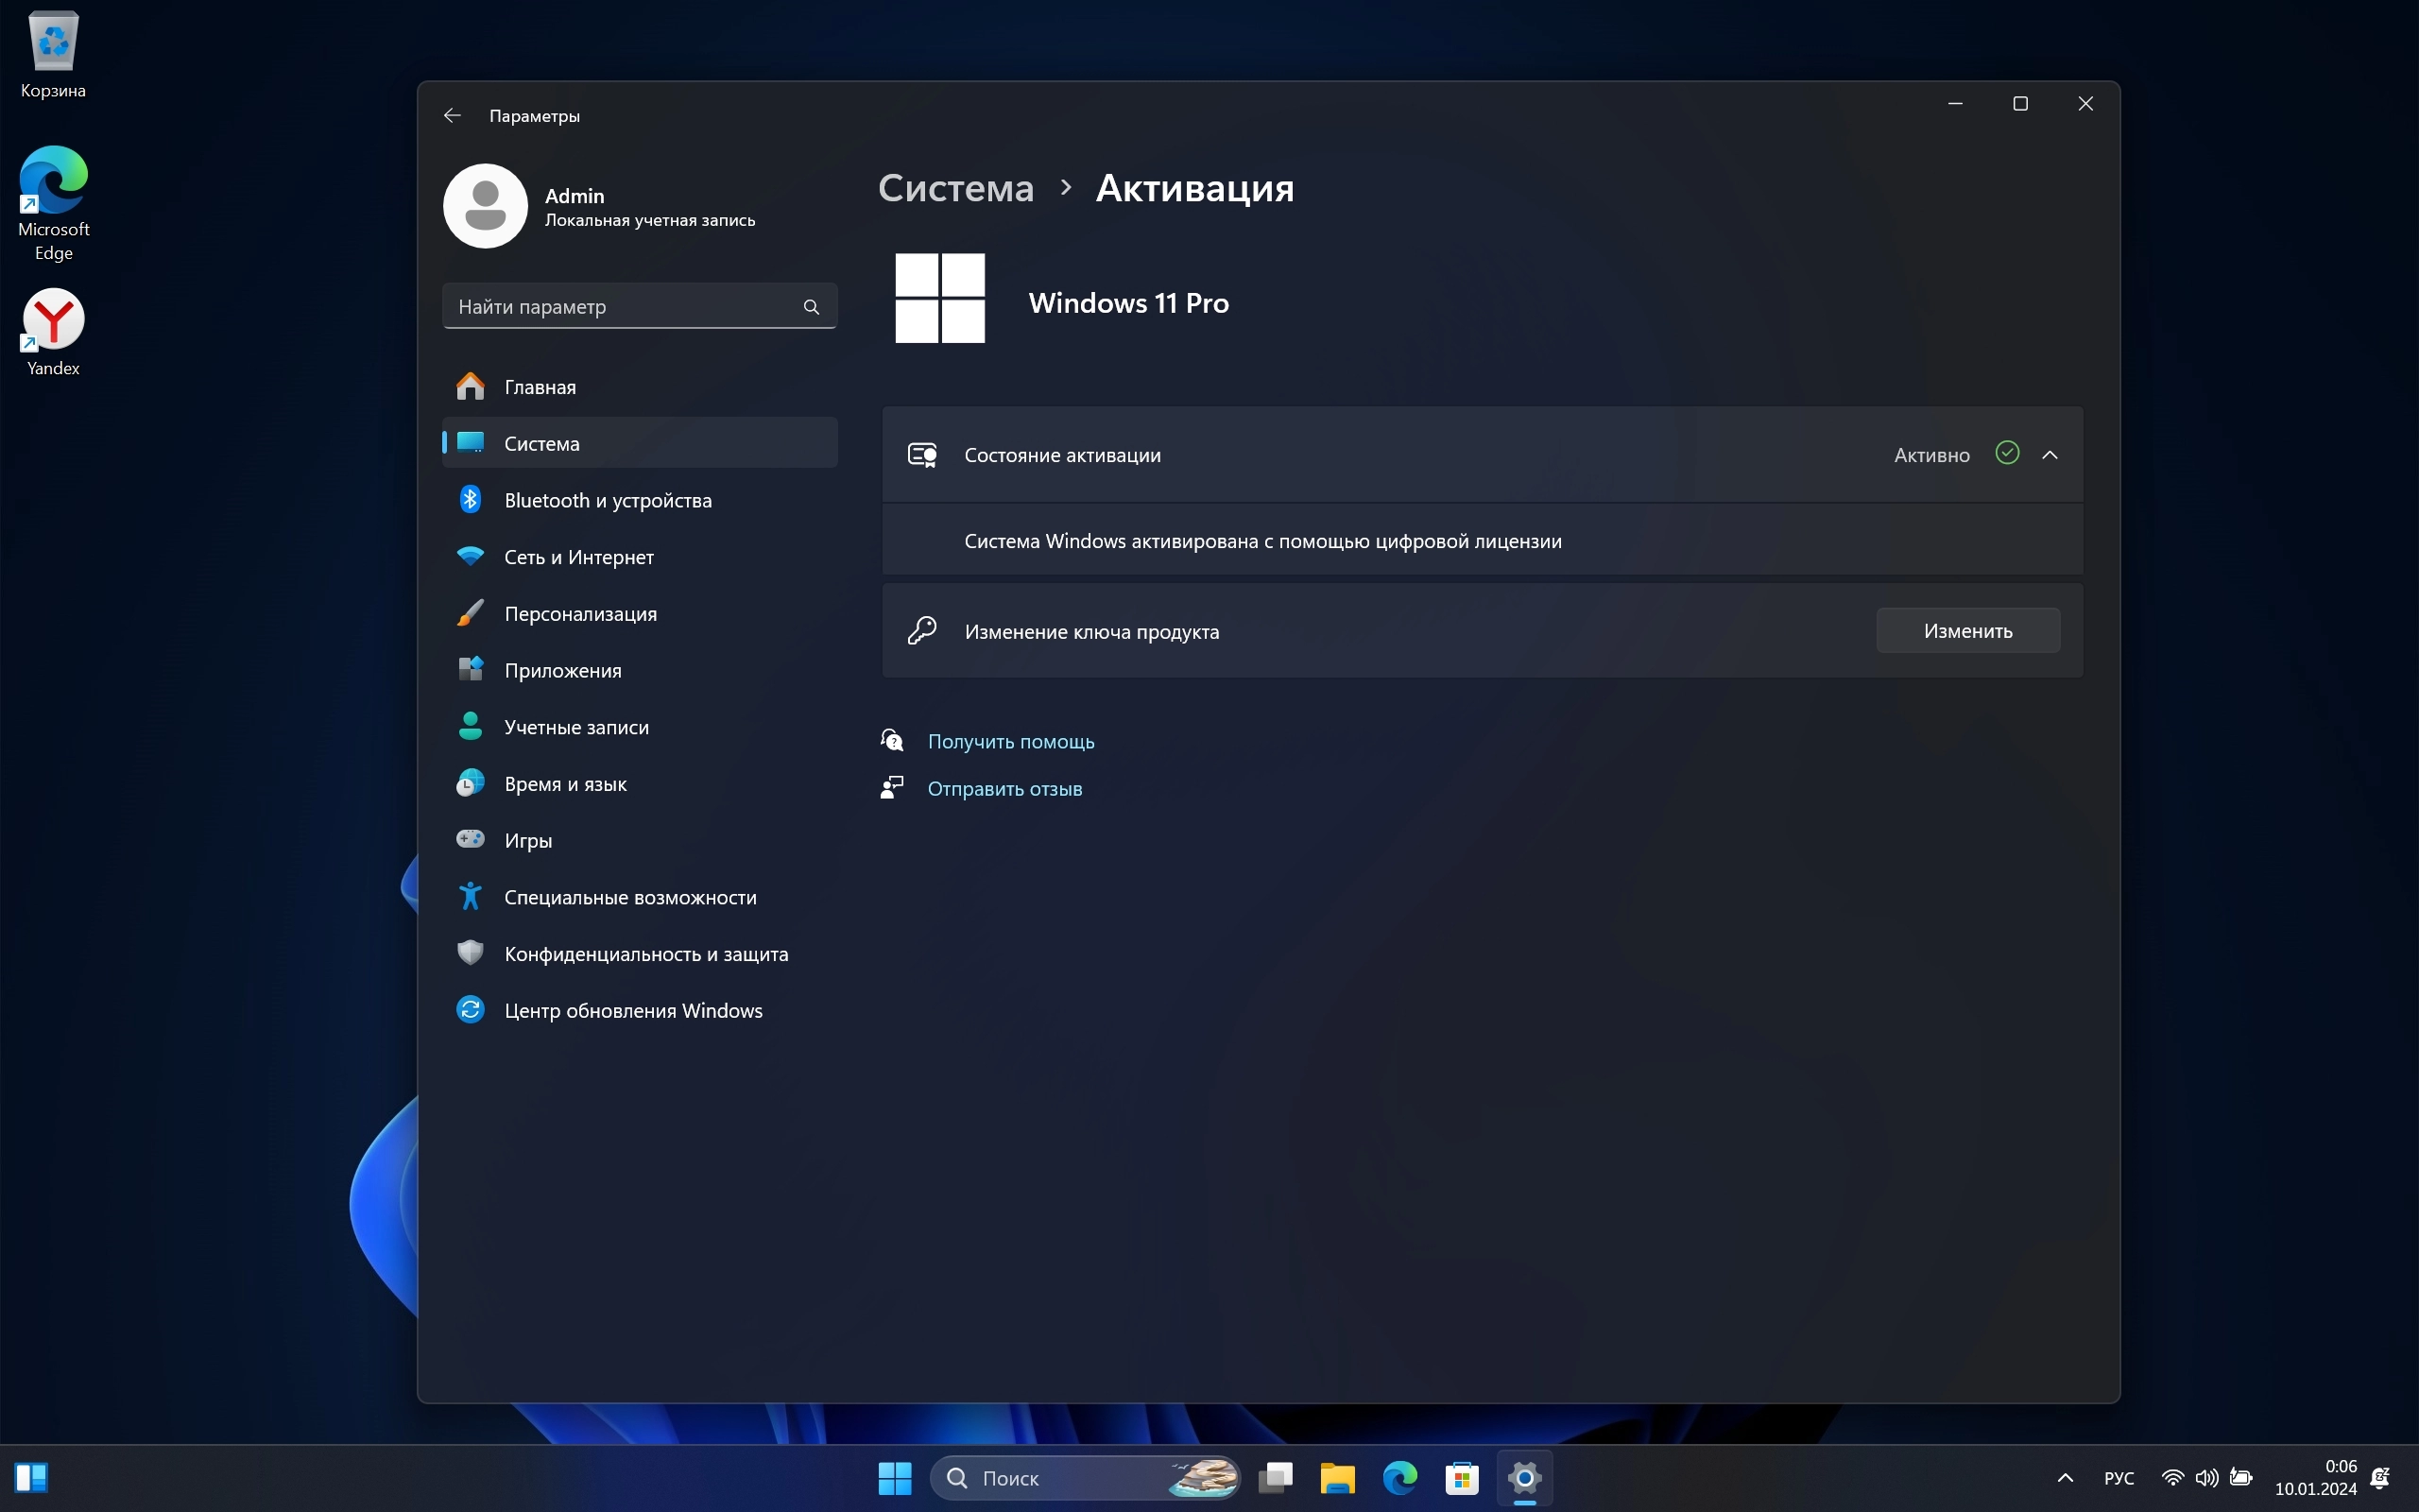Click the Изменить product key button
Image resolution: width=2419 pixels, height=1512 pixels.
click(1967, 631)
